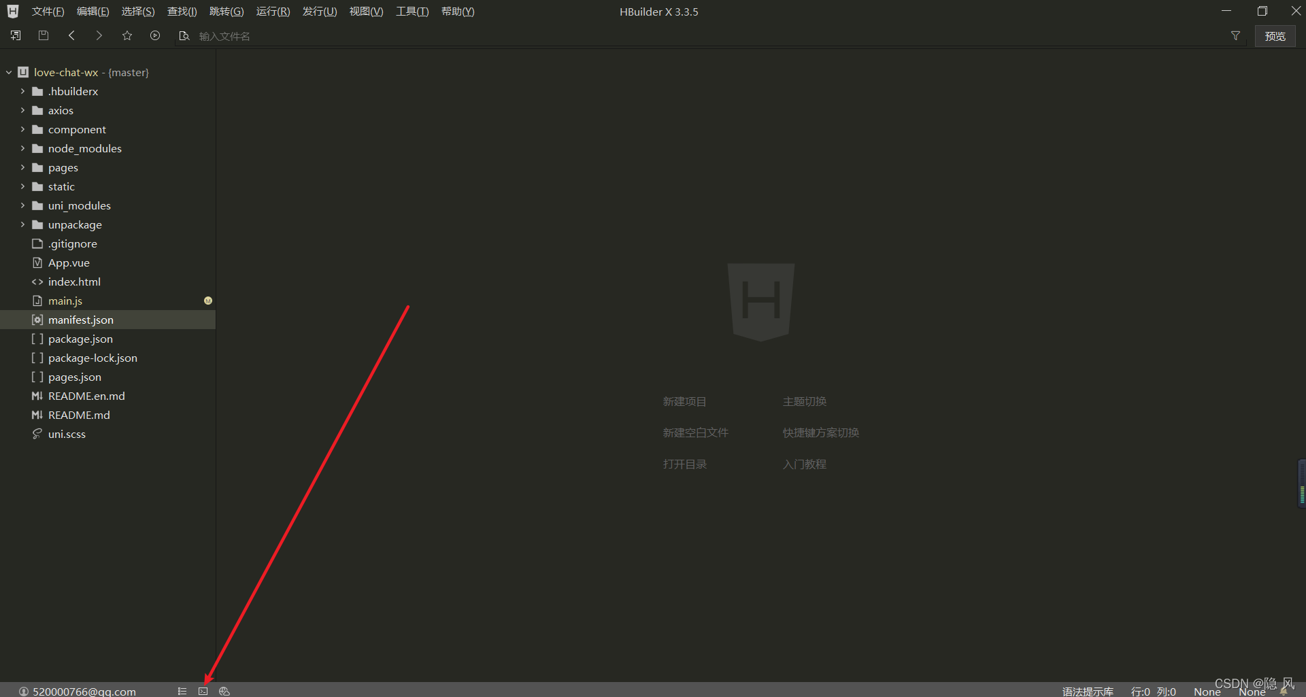Click the new file toolbar icon
This screenshot has width=1306, height=697.
point(16,35)
